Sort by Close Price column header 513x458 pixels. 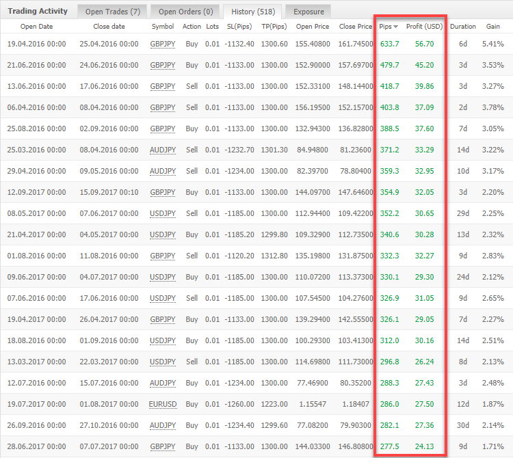point(356,27)
